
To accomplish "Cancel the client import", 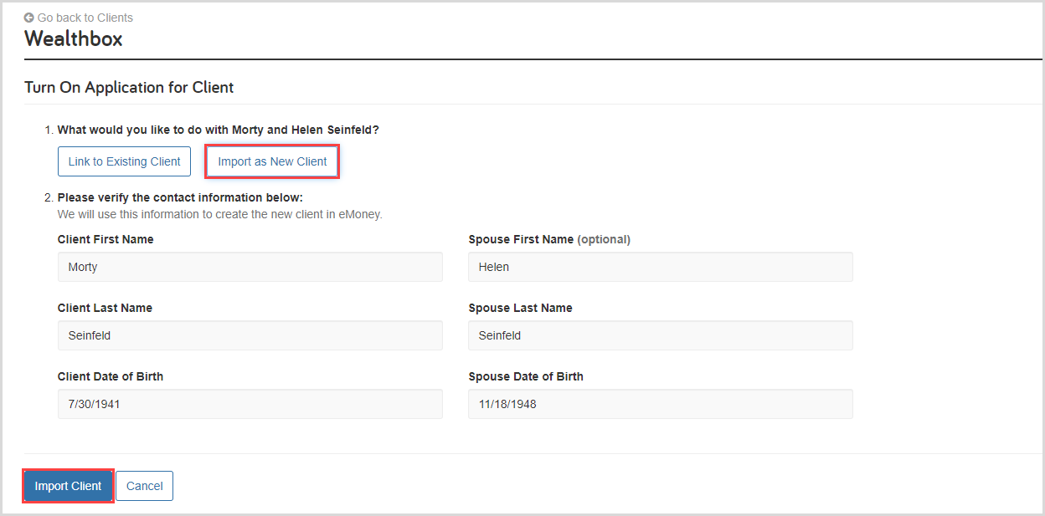I will click(x=144, y=486).
